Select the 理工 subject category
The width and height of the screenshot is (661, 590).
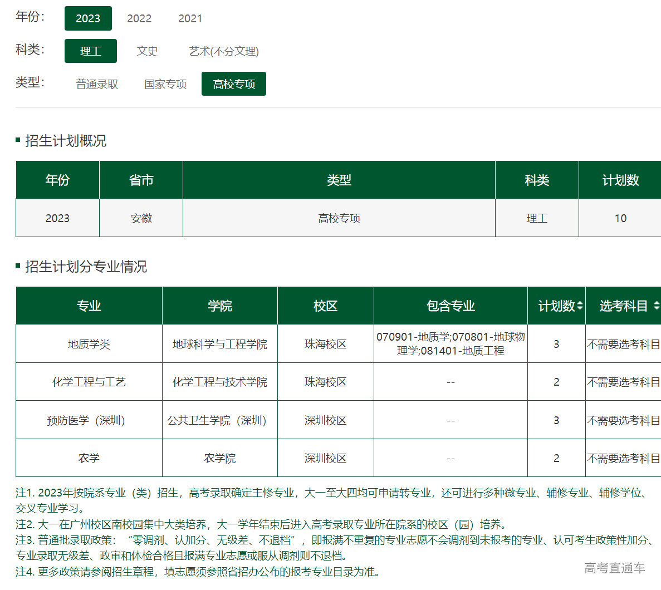click(90, 51)
